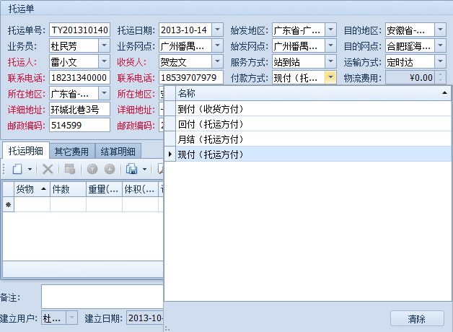Select 到付（收货方付） from the list
The height and width of the screenshot is (332, 453).
(211, 109)
